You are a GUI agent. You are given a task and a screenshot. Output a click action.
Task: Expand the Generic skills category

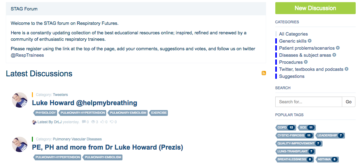(310, 41)
